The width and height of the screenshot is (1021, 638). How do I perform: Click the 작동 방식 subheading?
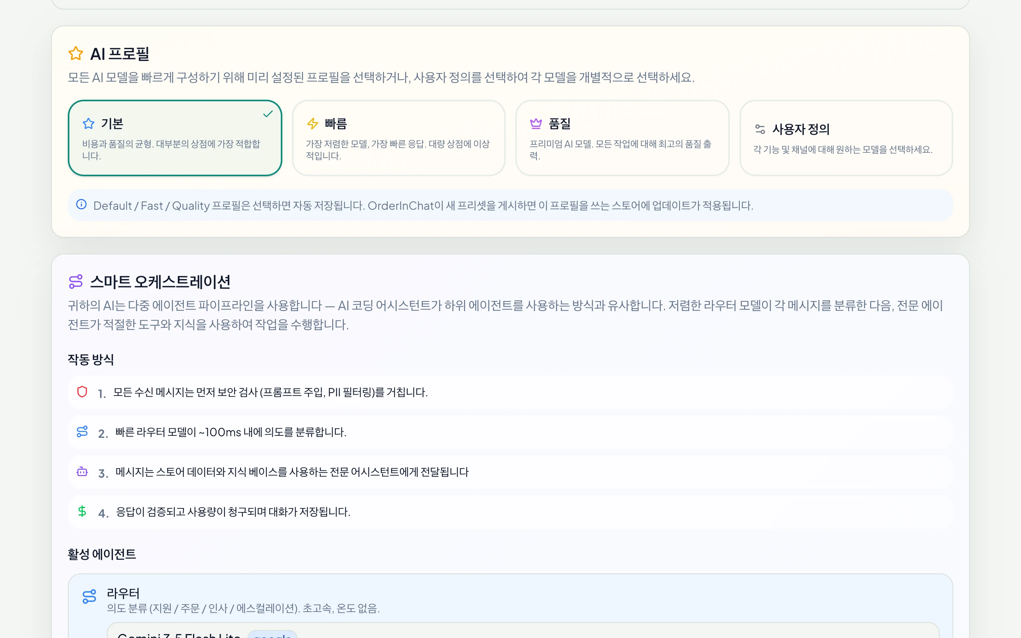click(x=91, y=360)
